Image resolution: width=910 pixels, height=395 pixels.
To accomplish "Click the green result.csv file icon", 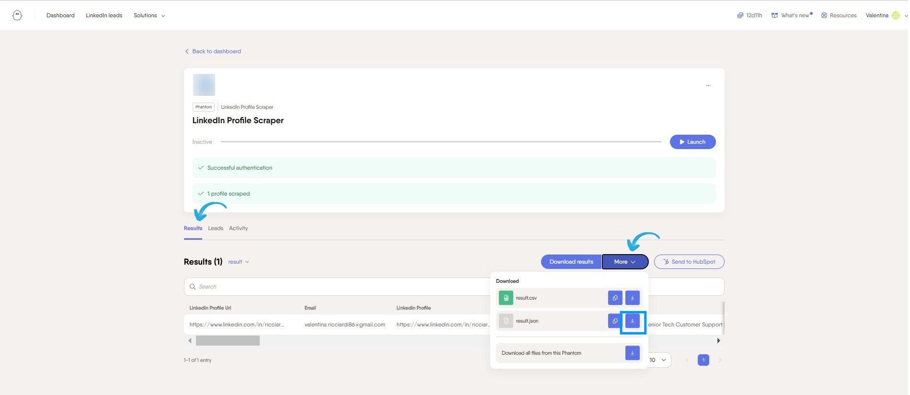I will point(506,298).
